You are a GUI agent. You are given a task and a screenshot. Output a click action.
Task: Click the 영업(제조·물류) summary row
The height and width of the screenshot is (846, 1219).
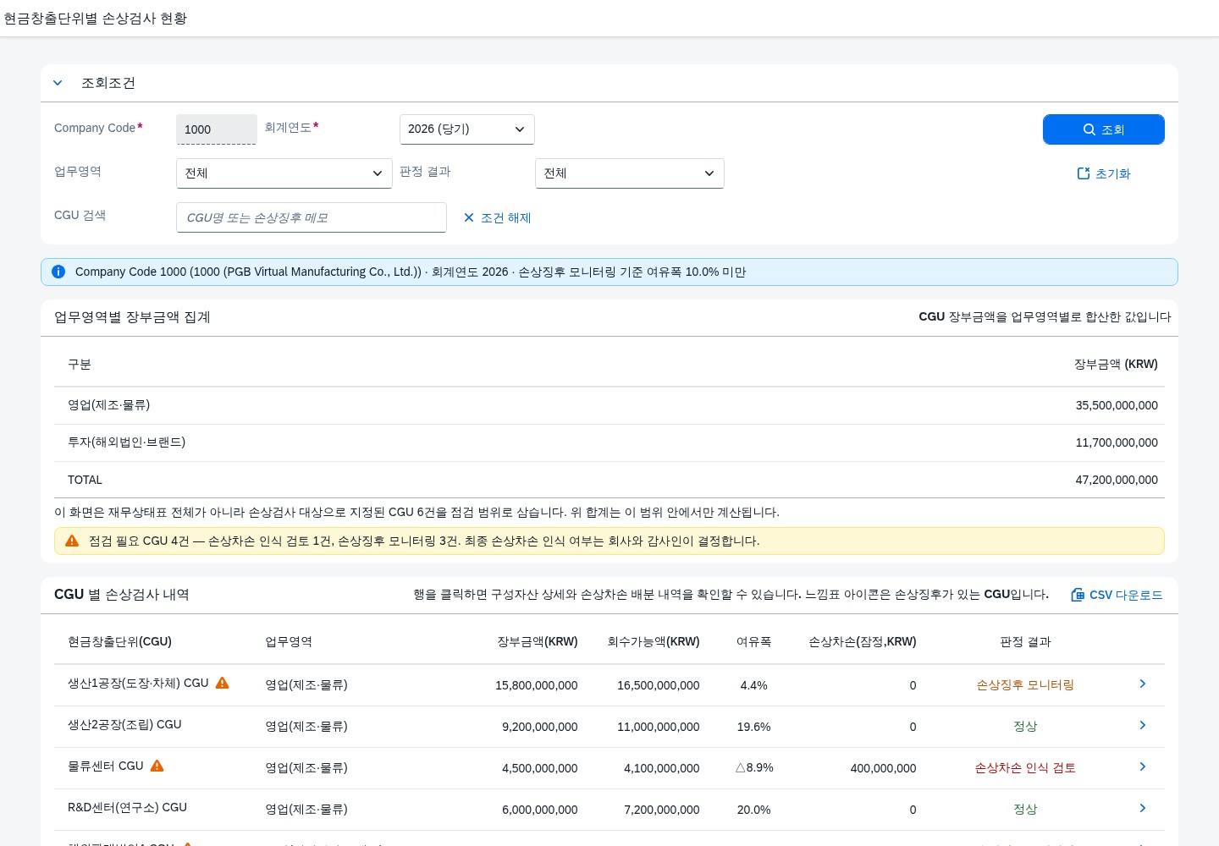(x=609, y=405)
